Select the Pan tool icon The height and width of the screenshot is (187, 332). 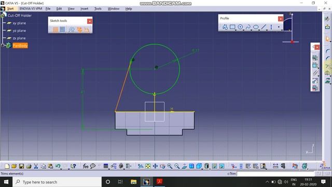pos(155,166)
